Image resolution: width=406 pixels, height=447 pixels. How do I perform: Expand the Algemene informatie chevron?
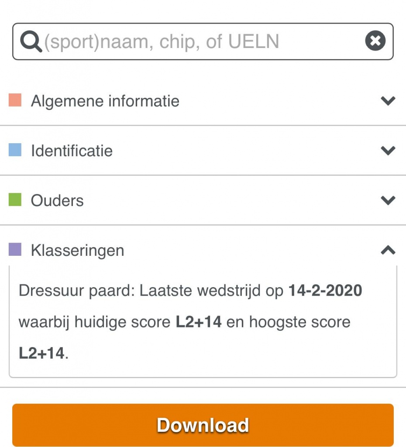pos(388,101)
